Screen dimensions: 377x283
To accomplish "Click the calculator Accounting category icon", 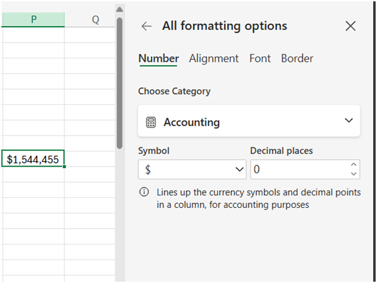I will (x=151, y=122).
